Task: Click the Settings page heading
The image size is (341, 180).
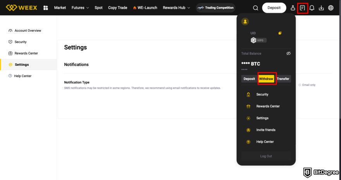Action: coord(76,47)
